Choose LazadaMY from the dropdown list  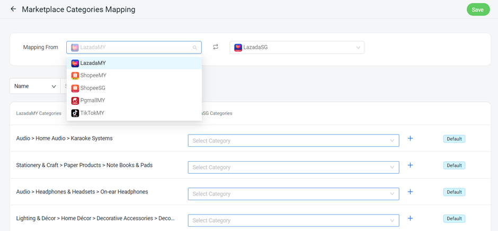coord(135,63)
